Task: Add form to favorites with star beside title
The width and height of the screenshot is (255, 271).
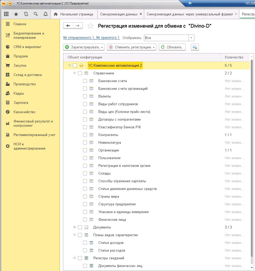Action: [90, 26]
